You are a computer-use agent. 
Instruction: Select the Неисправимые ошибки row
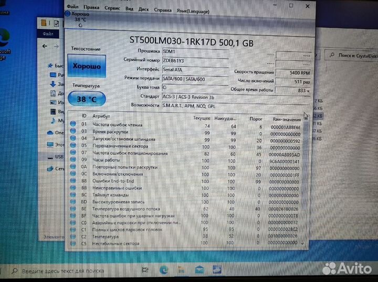(186, 188)
